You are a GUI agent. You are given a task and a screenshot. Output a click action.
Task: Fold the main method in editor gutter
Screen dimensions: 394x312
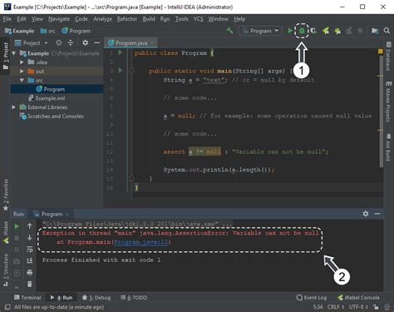(132, 71)
